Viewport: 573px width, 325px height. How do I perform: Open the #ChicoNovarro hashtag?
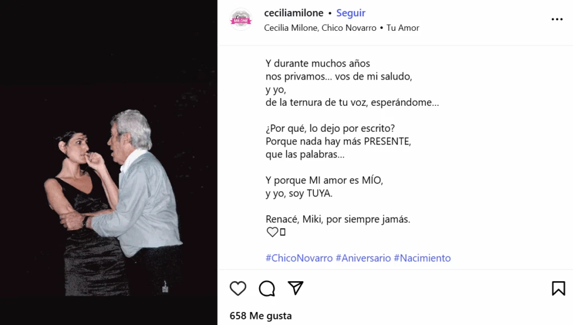(299, 258)
